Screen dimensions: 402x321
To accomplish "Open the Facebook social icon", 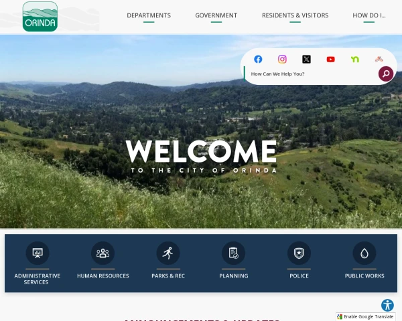I will 258,60.
